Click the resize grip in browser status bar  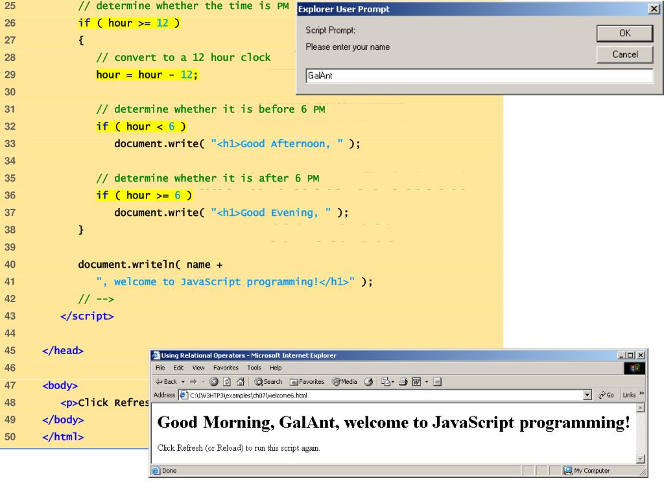643,471
